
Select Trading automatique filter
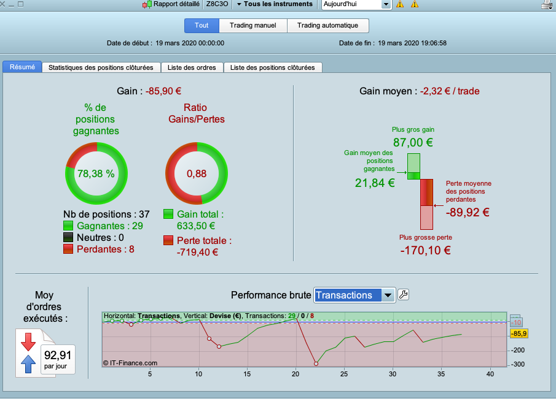[327, 26]
